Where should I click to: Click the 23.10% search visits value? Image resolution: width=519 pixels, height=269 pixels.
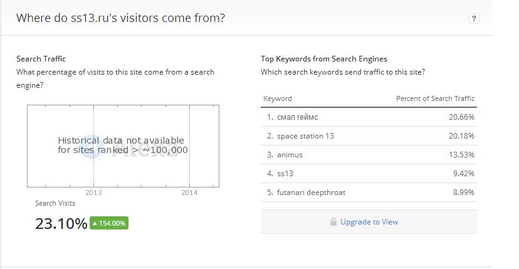pos(61,223)
